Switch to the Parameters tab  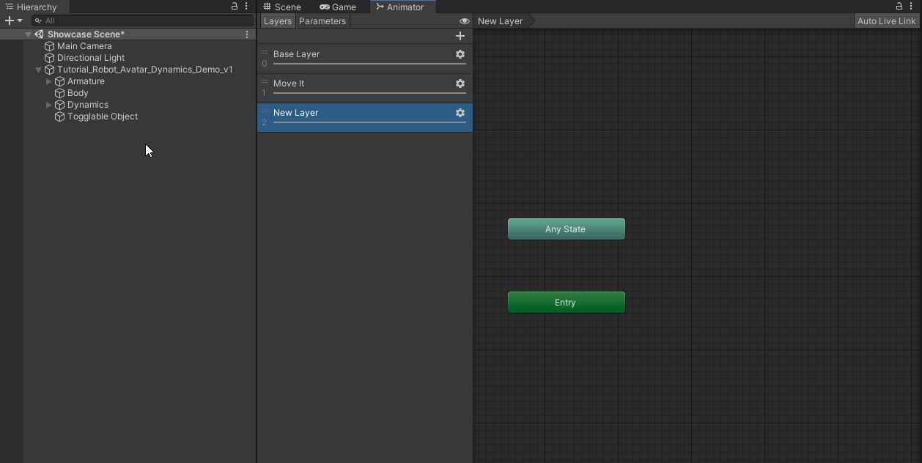(322, 21)
